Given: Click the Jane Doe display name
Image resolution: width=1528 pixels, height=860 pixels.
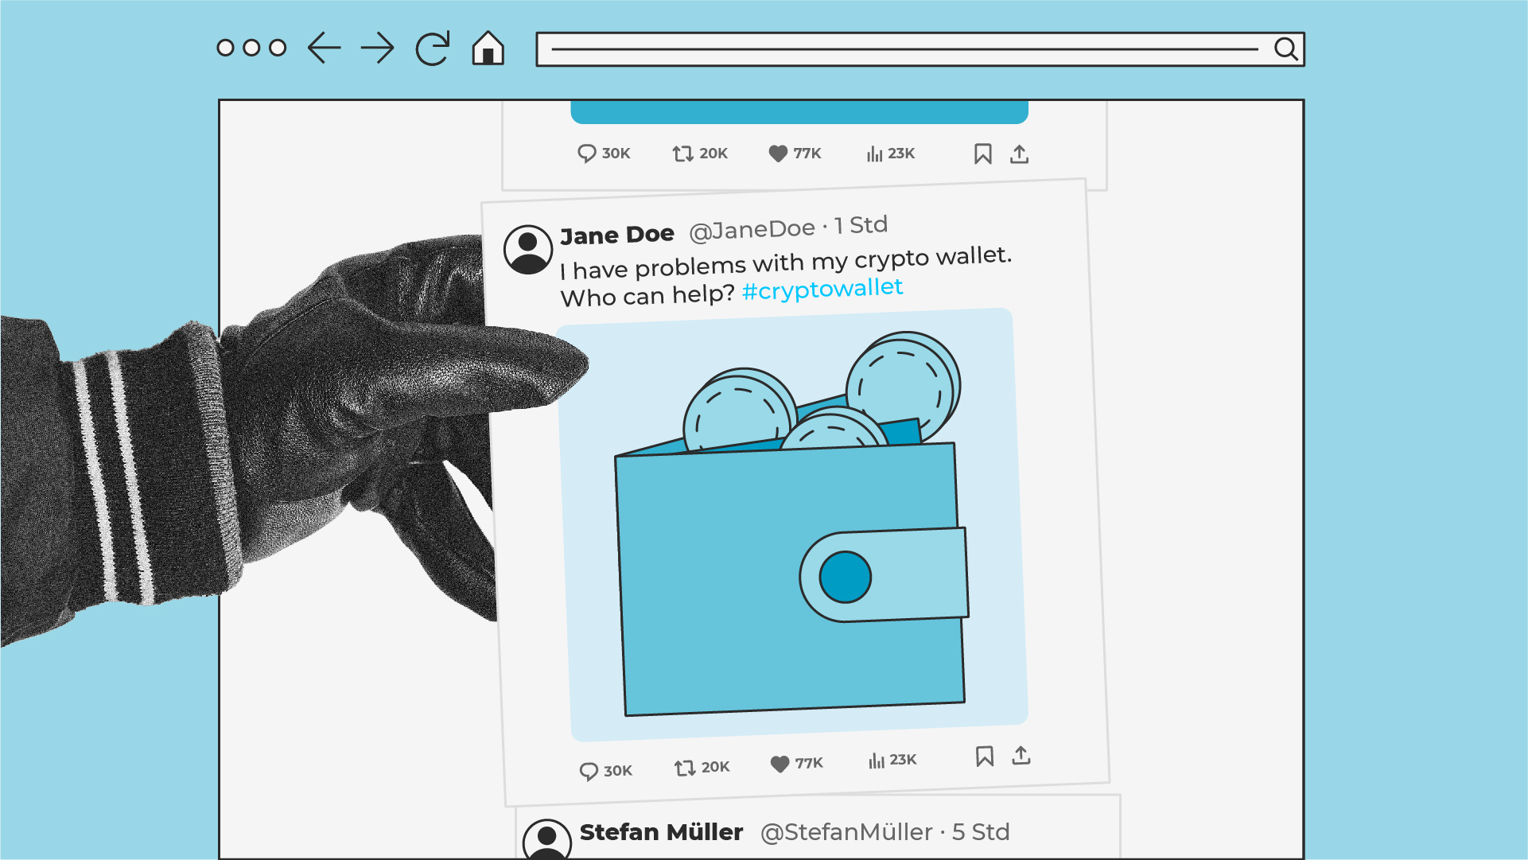Looking at the screenshot, I should click(x=616, y=235).
